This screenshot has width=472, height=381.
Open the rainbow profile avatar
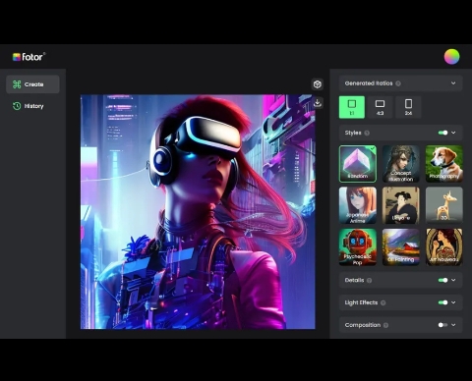click(x=451, y=57)
